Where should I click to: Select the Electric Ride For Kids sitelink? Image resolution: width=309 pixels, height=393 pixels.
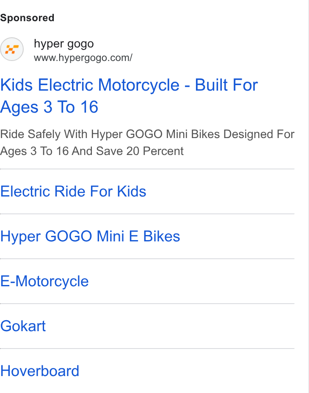click(x=73, y=191)
